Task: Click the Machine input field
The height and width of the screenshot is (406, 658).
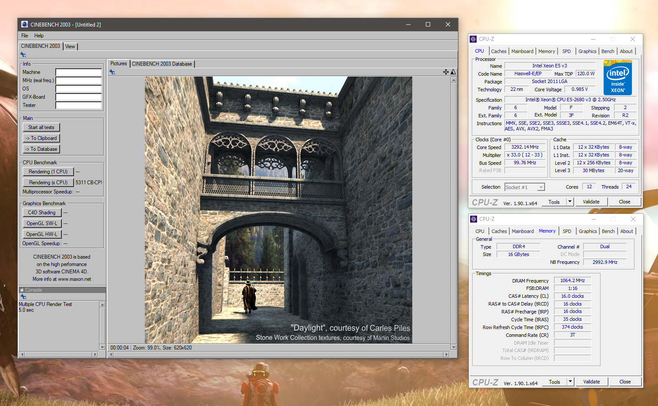Action: [x=78, y=72]
